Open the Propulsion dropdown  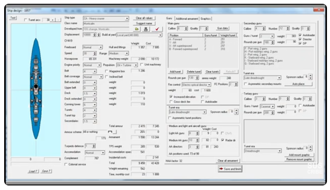click(x=136, y=65)
